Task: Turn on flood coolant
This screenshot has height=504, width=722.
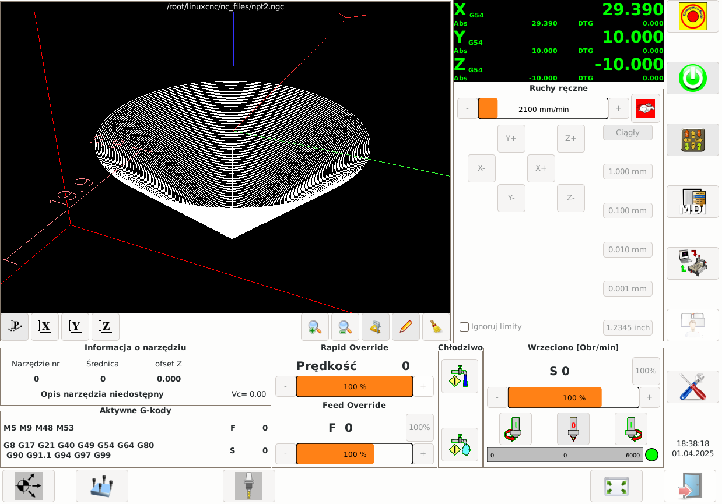Action: [460, 376]
